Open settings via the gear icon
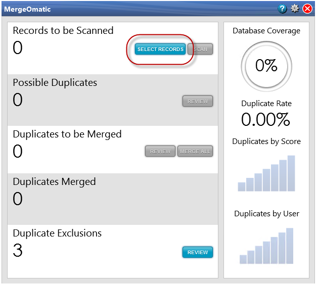 (295, 9)
